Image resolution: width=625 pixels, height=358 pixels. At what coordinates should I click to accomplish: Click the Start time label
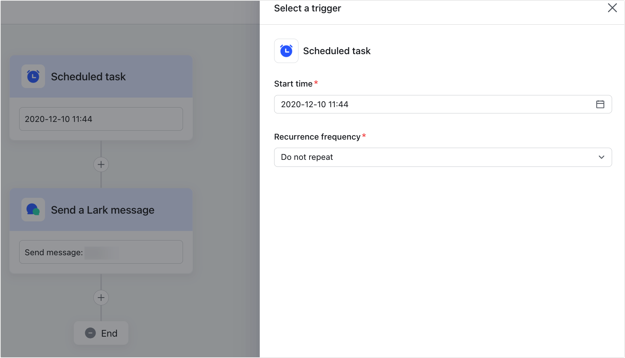(x=293, y=84)
